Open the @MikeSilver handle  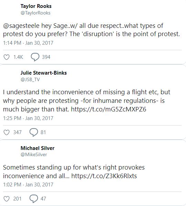click(x=34, y=154)
